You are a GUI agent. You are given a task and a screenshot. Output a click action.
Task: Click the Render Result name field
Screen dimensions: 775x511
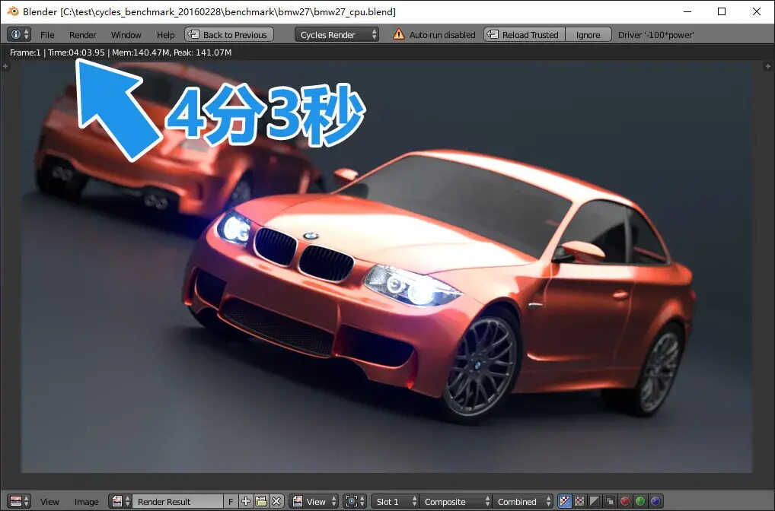pyautogui.click(x=177, y=502)
